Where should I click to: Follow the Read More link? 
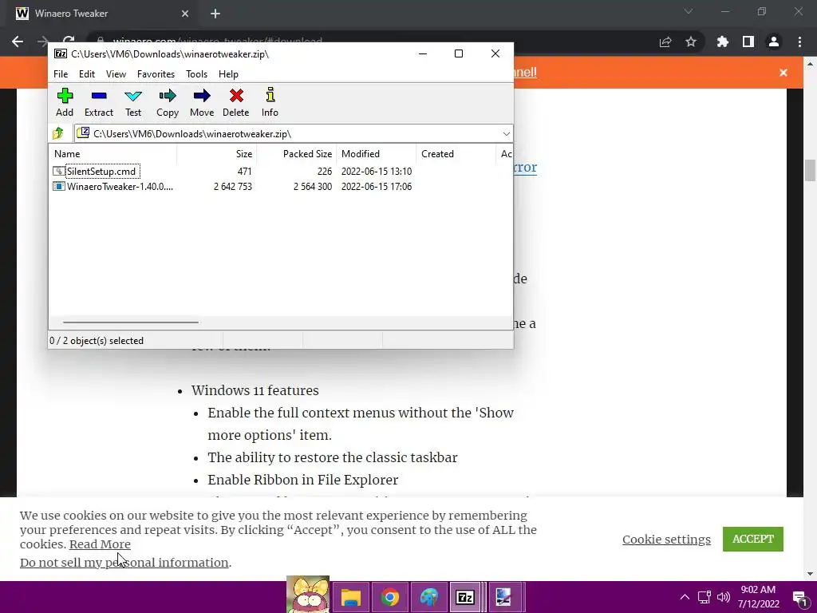tap(100, 544)
